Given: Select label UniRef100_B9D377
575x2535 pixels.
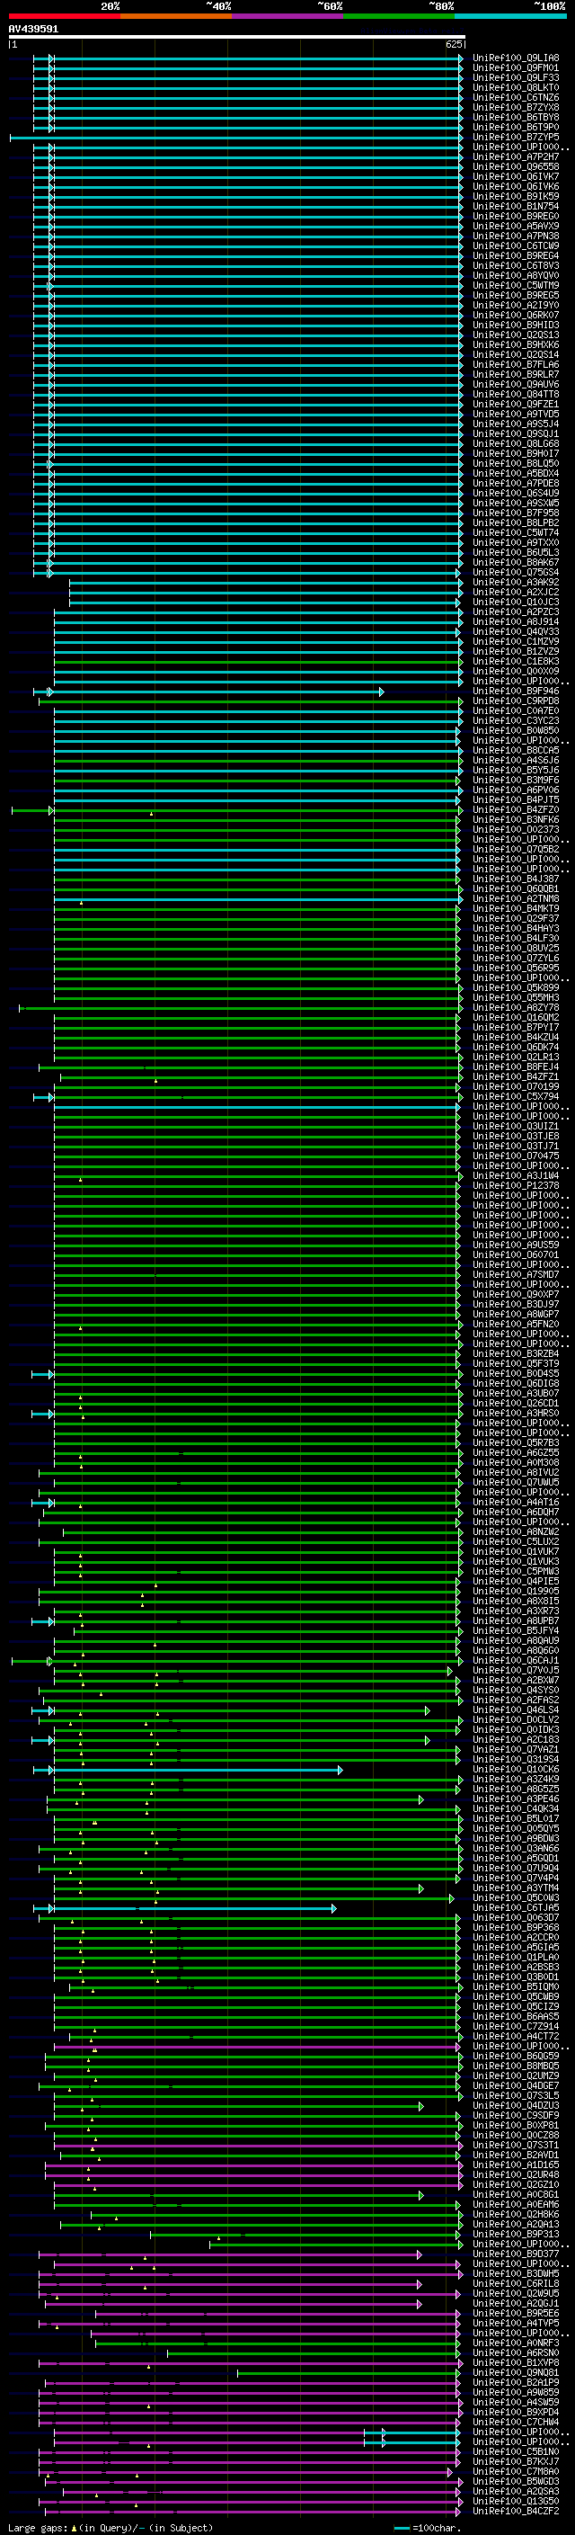Looking at the screenshot, I should pos(516,2254).
